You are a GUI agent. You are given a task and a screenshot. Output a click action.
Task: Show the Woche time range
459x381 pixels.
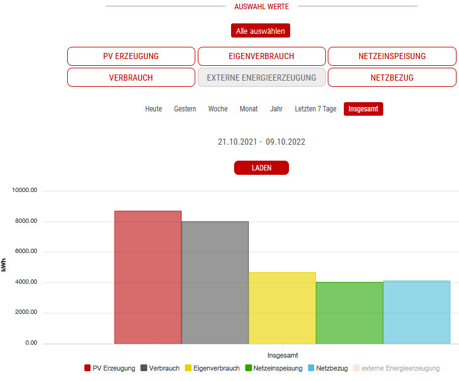click(217, 109)
